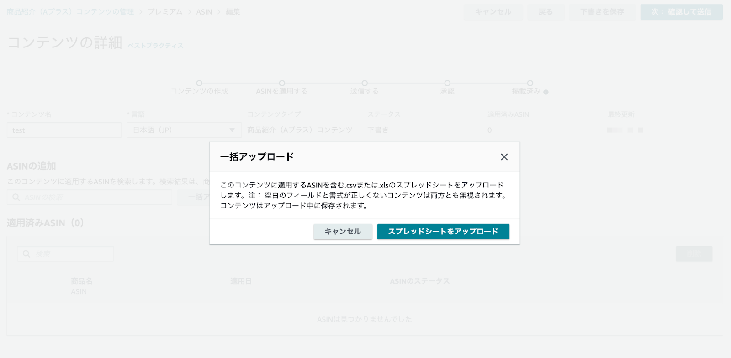Click the 適用済みASIN list 検索 field

point(65,254)
